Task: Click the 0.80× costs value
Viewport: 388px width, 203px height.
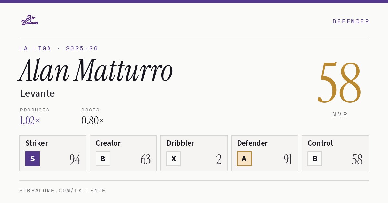Action: click(93, 121)
